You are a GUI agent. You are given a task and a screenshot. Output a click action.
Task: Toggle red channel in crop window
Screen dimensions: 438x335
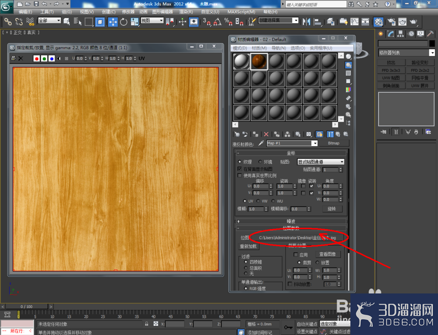point(37,58)
